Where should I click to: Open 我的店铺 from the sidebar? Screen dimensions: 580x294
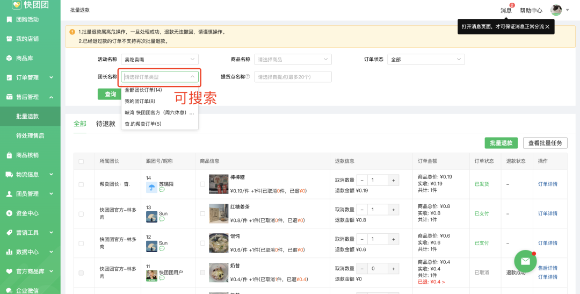coord(9,39)
